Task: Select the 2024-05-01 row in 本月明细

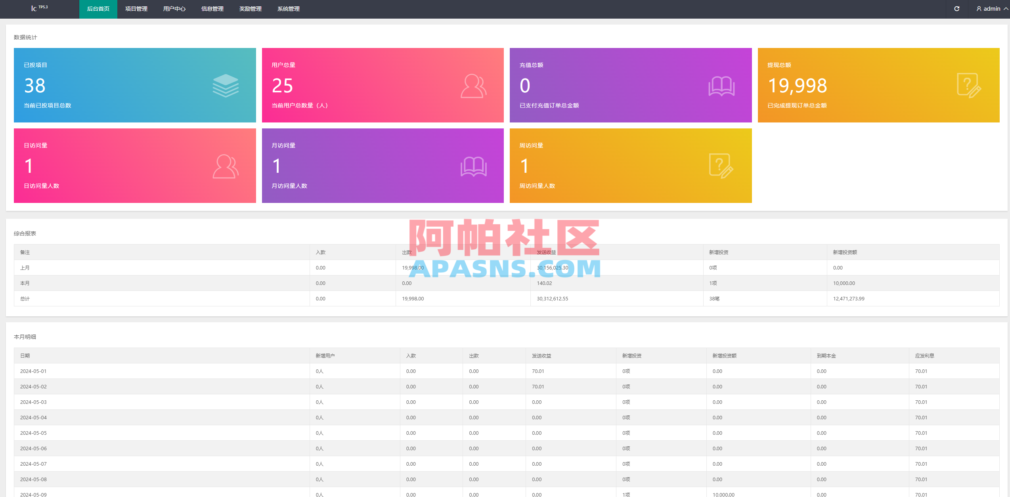Action: (x=159, y=371)
